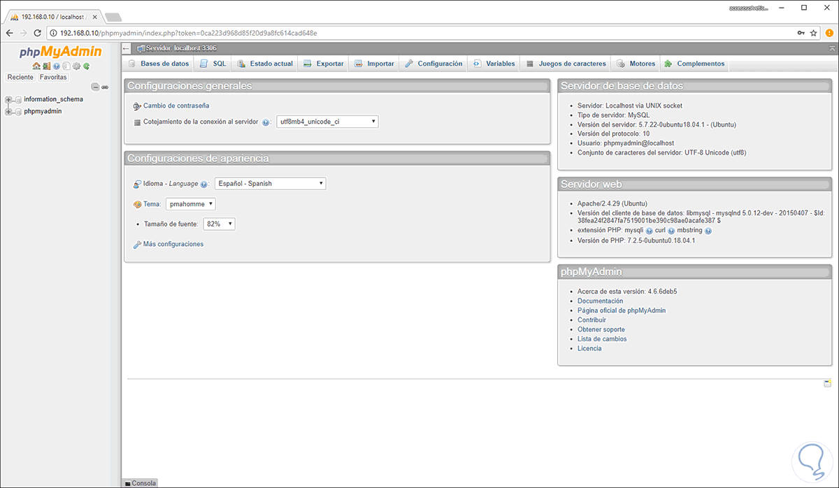
Task: Click the small yellow note icon at page bottom right
Action: [x=828, y=384]
